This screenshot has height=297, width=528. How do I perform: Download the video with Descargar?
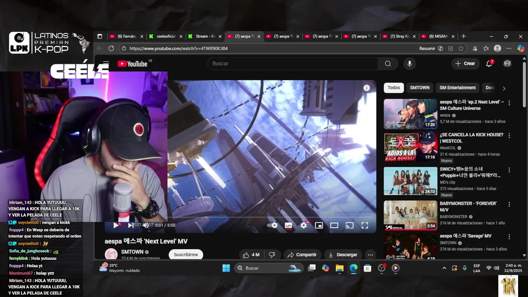pyautogui.click(x=343, y=255)
